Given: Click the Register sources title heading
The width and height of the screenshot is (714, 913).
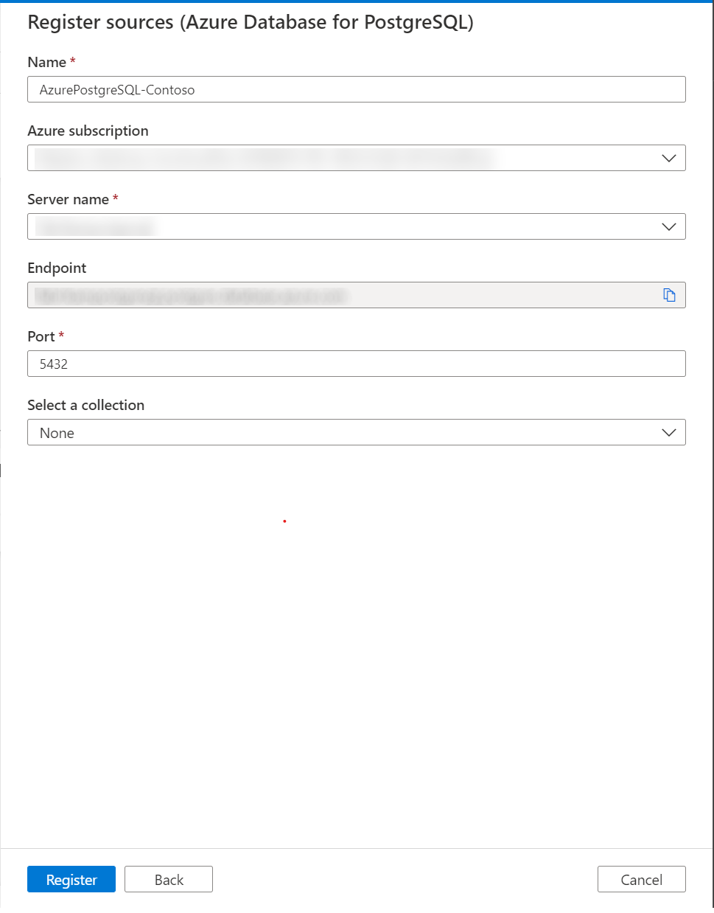Looking at the screenshot, I should click(x=254, y=22).
